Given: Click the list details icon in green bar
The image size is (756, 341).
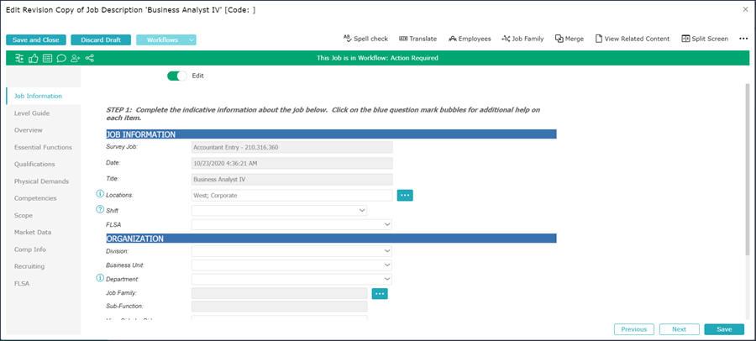Looking at the screenshot, I should click(x=47, y=59).
